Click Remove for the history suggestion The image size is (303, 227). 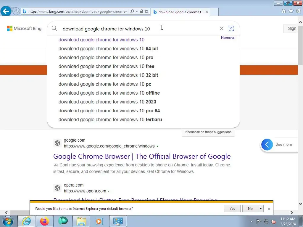click(x=228, y=38)
